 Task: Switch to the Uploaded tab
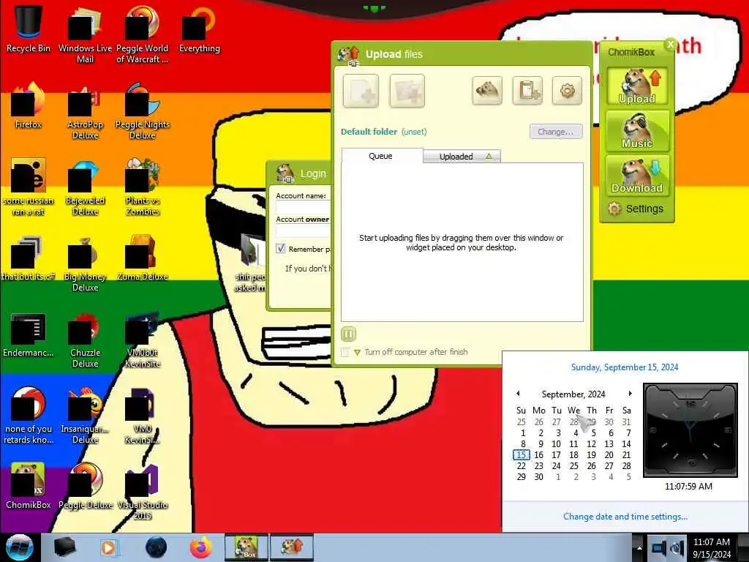(x=462, y=157)
